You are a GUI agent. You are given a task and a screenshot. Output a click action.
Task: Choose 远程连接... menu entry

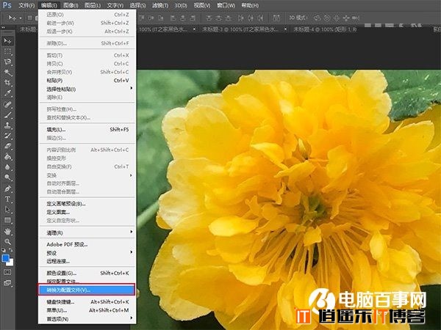coord(87,261)
